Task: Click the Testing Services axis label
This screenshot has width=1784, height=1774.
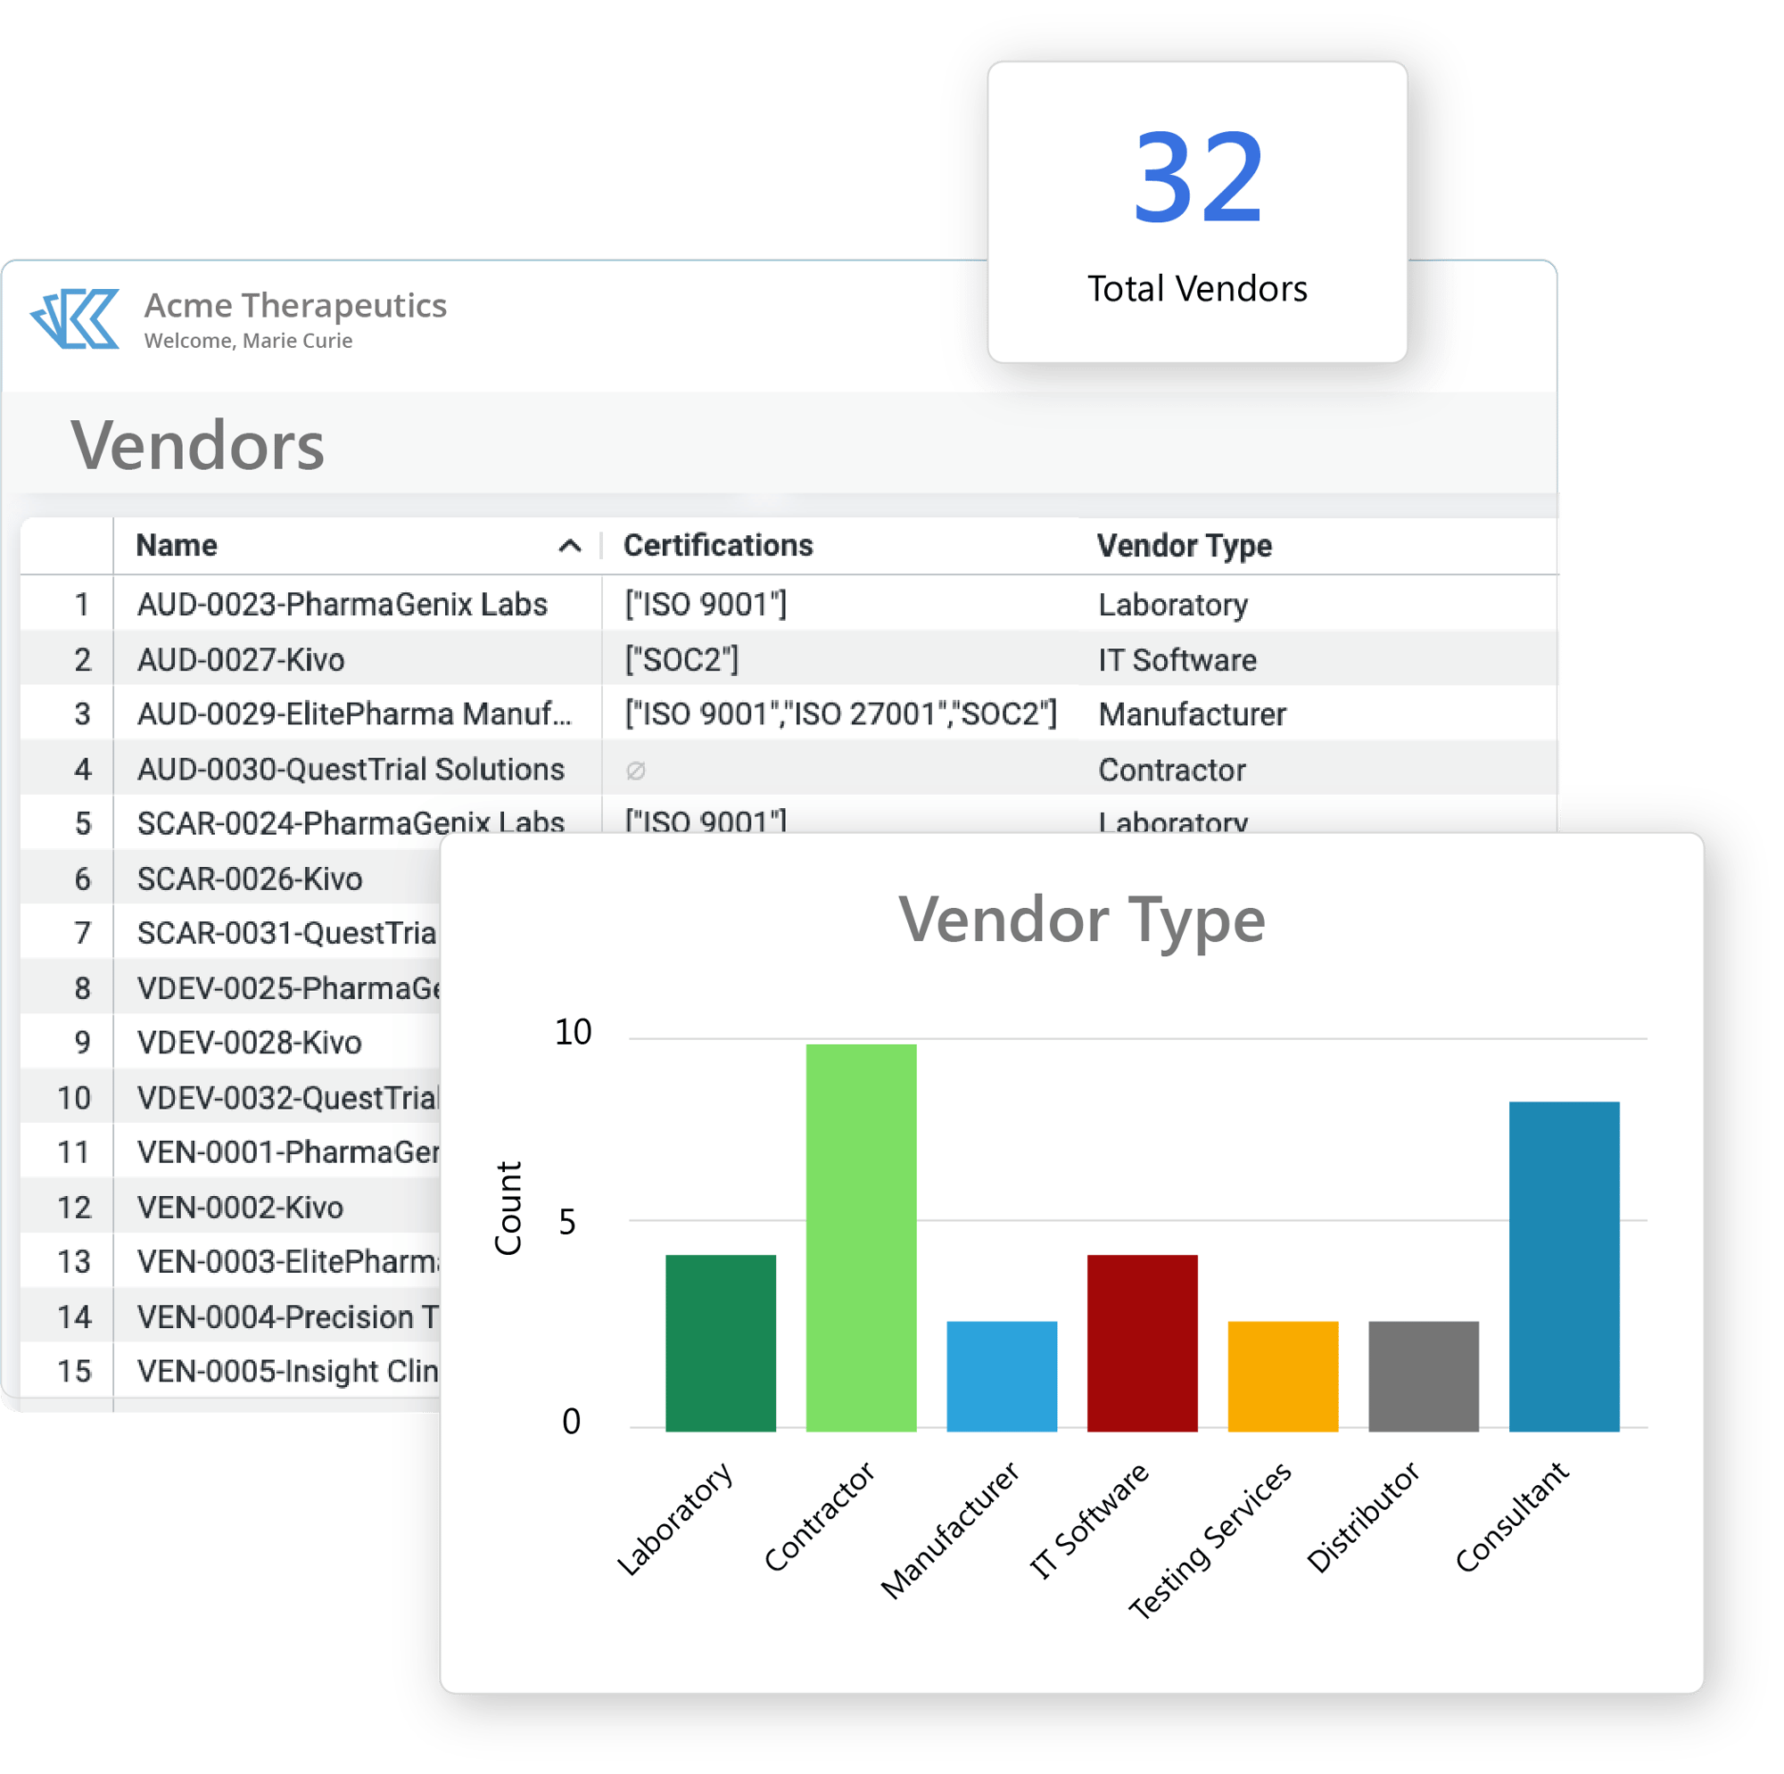Action: (1210, 1540)
